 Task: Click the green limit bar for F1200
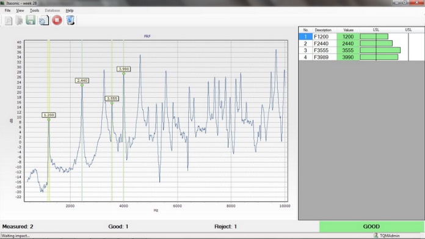[374, 37]
